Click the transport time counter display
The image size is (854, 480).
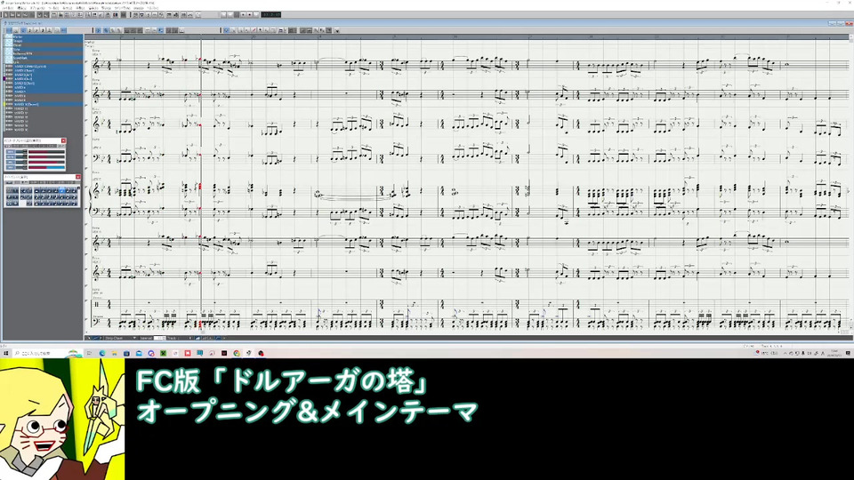270,15
